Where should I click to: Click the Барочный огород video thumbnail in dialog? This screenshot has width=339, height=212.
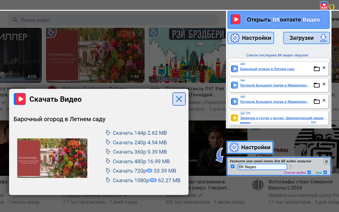[x=52, y=157]
